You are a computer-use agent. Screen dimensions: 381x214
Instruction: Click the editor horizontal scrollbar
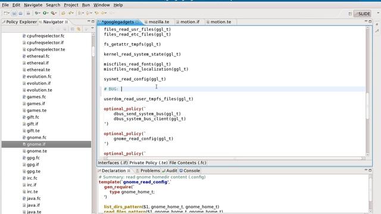tap(235, 158)
